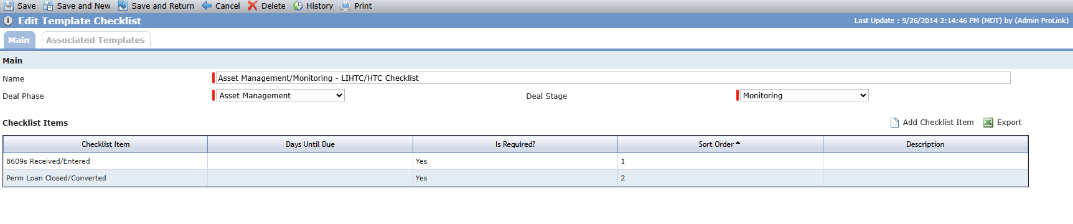Click the Export spreadsheet icon
The height and width of the screenshot is (224, 1073).
988,123
